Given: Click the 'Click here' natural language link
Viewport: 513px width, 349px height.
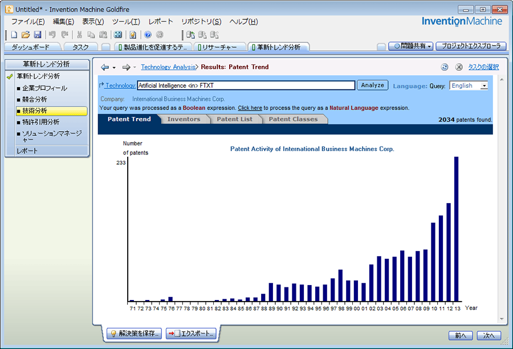Looking at the screenshot, I should pyautogui.click(x=250, y=108).
